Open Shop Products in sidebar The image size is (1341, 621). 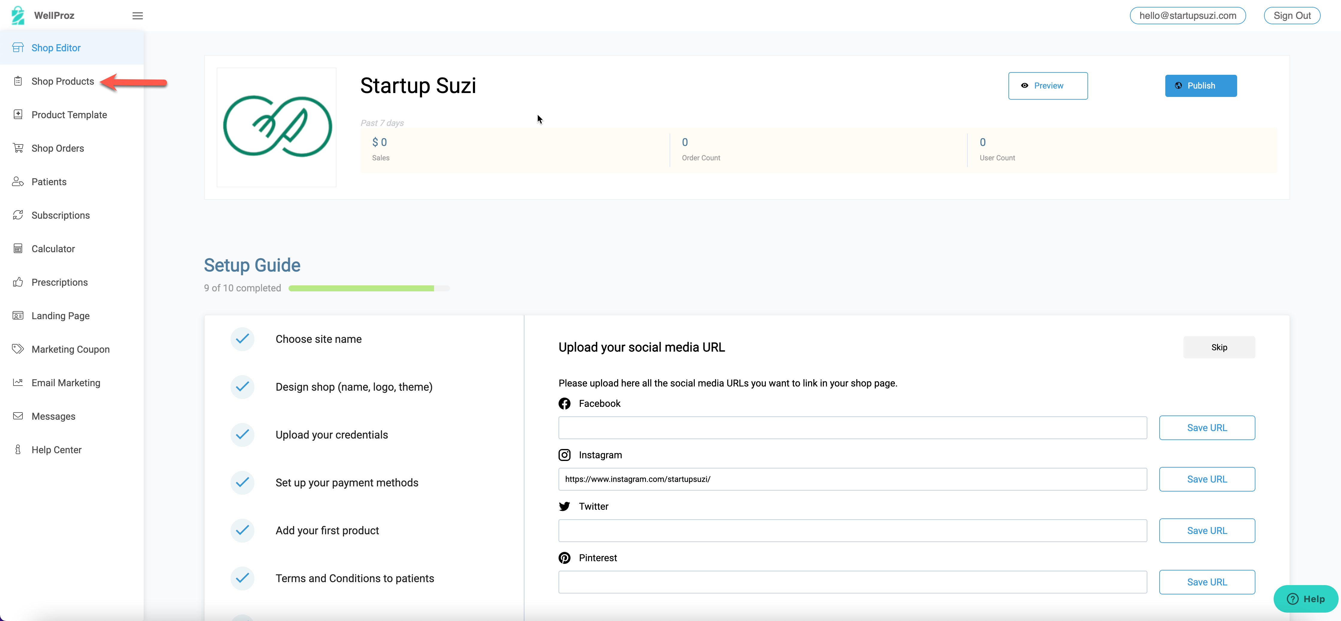(63, 81)
